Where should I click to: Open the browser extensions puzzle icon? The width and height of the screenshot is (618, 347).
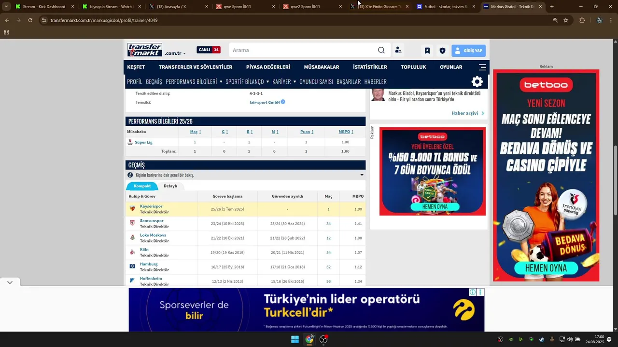tap(582, 20)
